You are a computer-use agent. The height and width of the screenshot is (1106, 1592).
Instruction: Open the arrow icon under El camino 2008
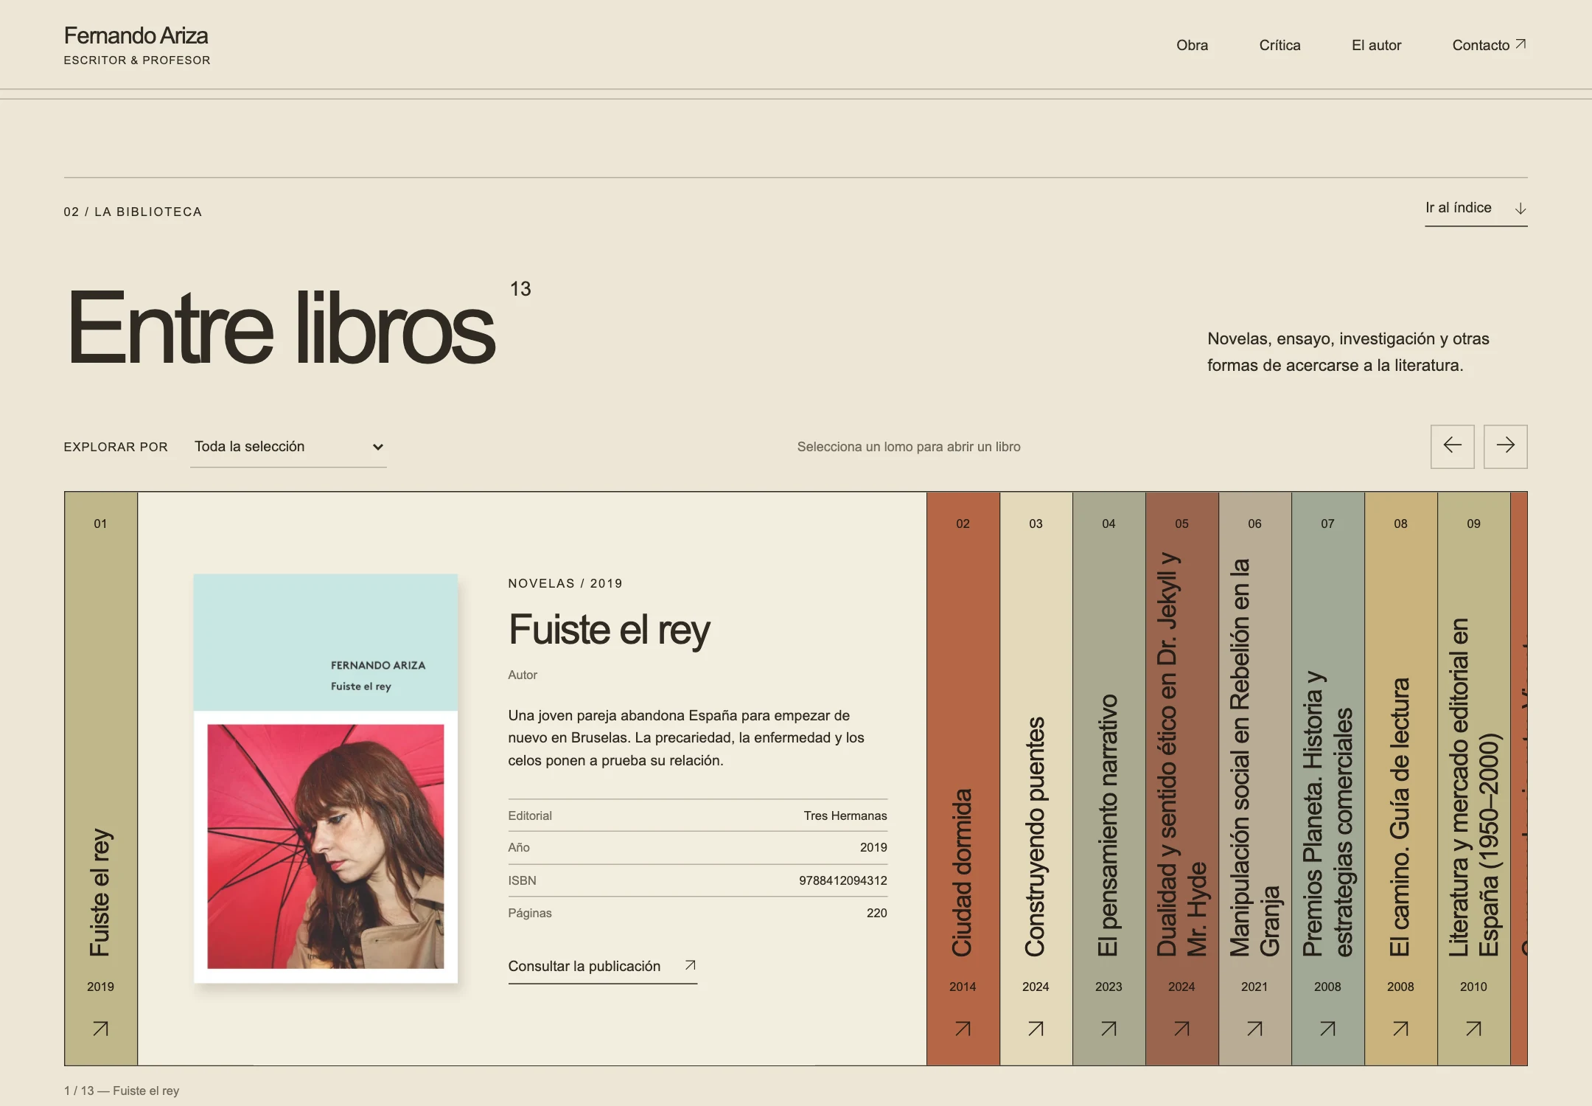(x=1400, y=1028)
